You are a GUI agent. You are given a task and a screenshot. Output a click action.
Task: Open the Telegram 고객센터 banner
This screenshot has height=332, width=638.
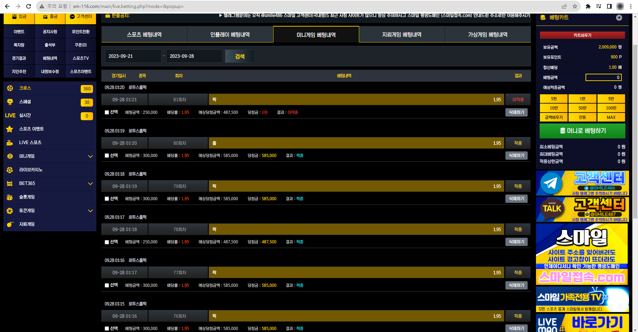tap(582, 183)
